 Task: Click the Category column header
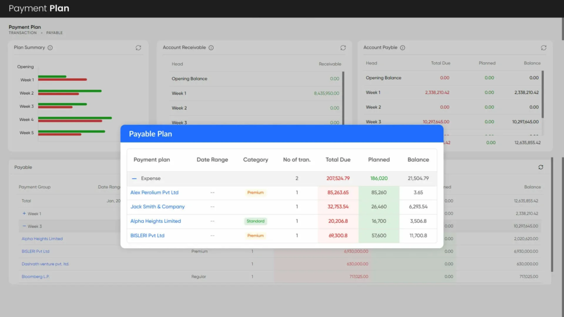(256, 160)
